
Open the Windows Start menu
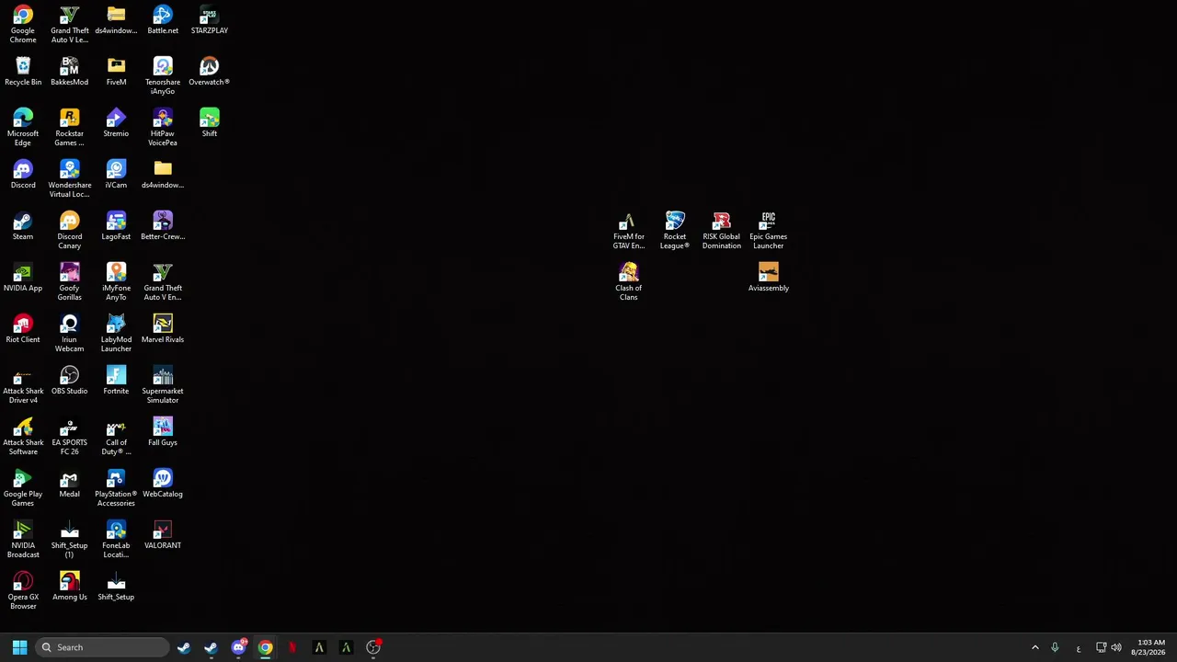pos(19,647)
